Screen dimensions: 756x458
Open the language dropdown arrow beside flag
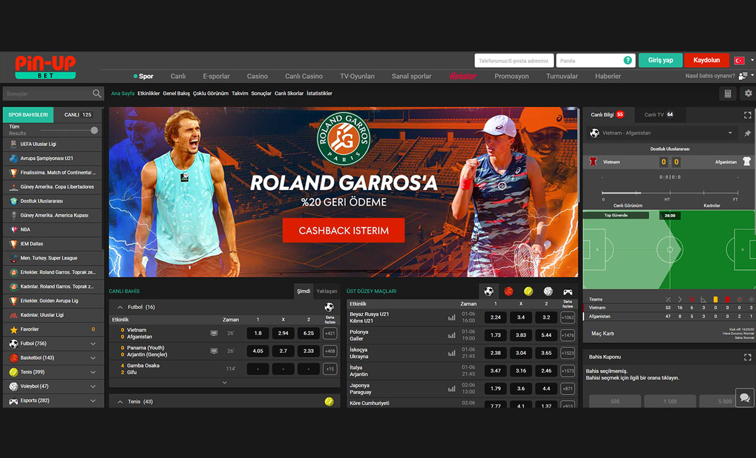point(752,60)
